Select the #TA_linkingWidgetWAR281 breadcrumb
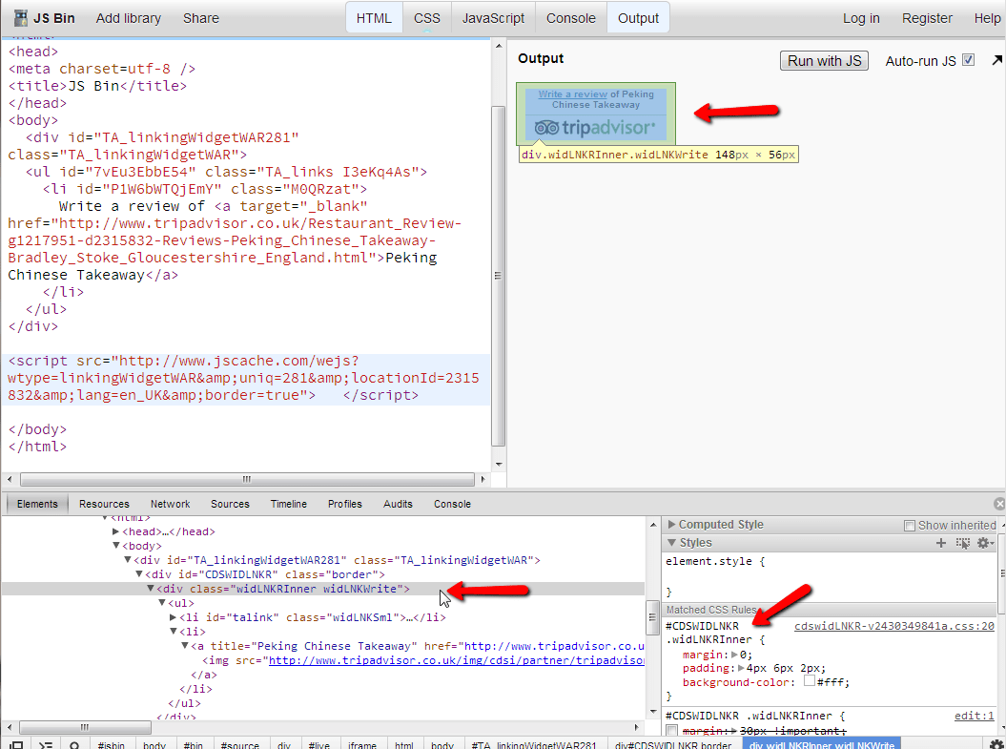 point(534,745)
